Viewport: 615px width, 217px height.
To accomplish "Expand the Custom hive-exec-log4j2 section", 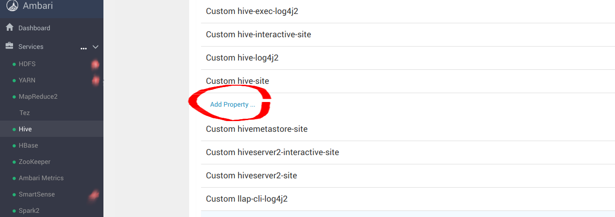I will (x=252, y=11).
